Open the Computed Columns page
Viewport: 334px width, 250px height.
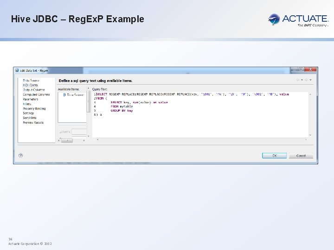point(36,94)
